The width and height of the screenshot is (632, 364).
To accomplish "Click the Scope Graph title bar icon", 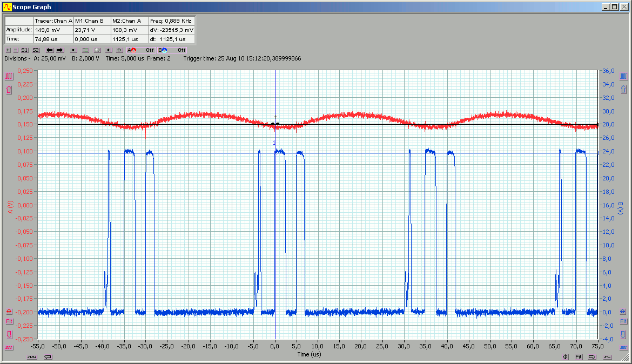I will 7,7.
